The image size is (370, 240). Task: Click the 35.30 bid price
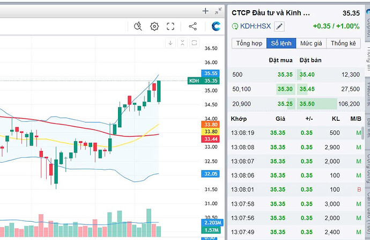point(285,89)
